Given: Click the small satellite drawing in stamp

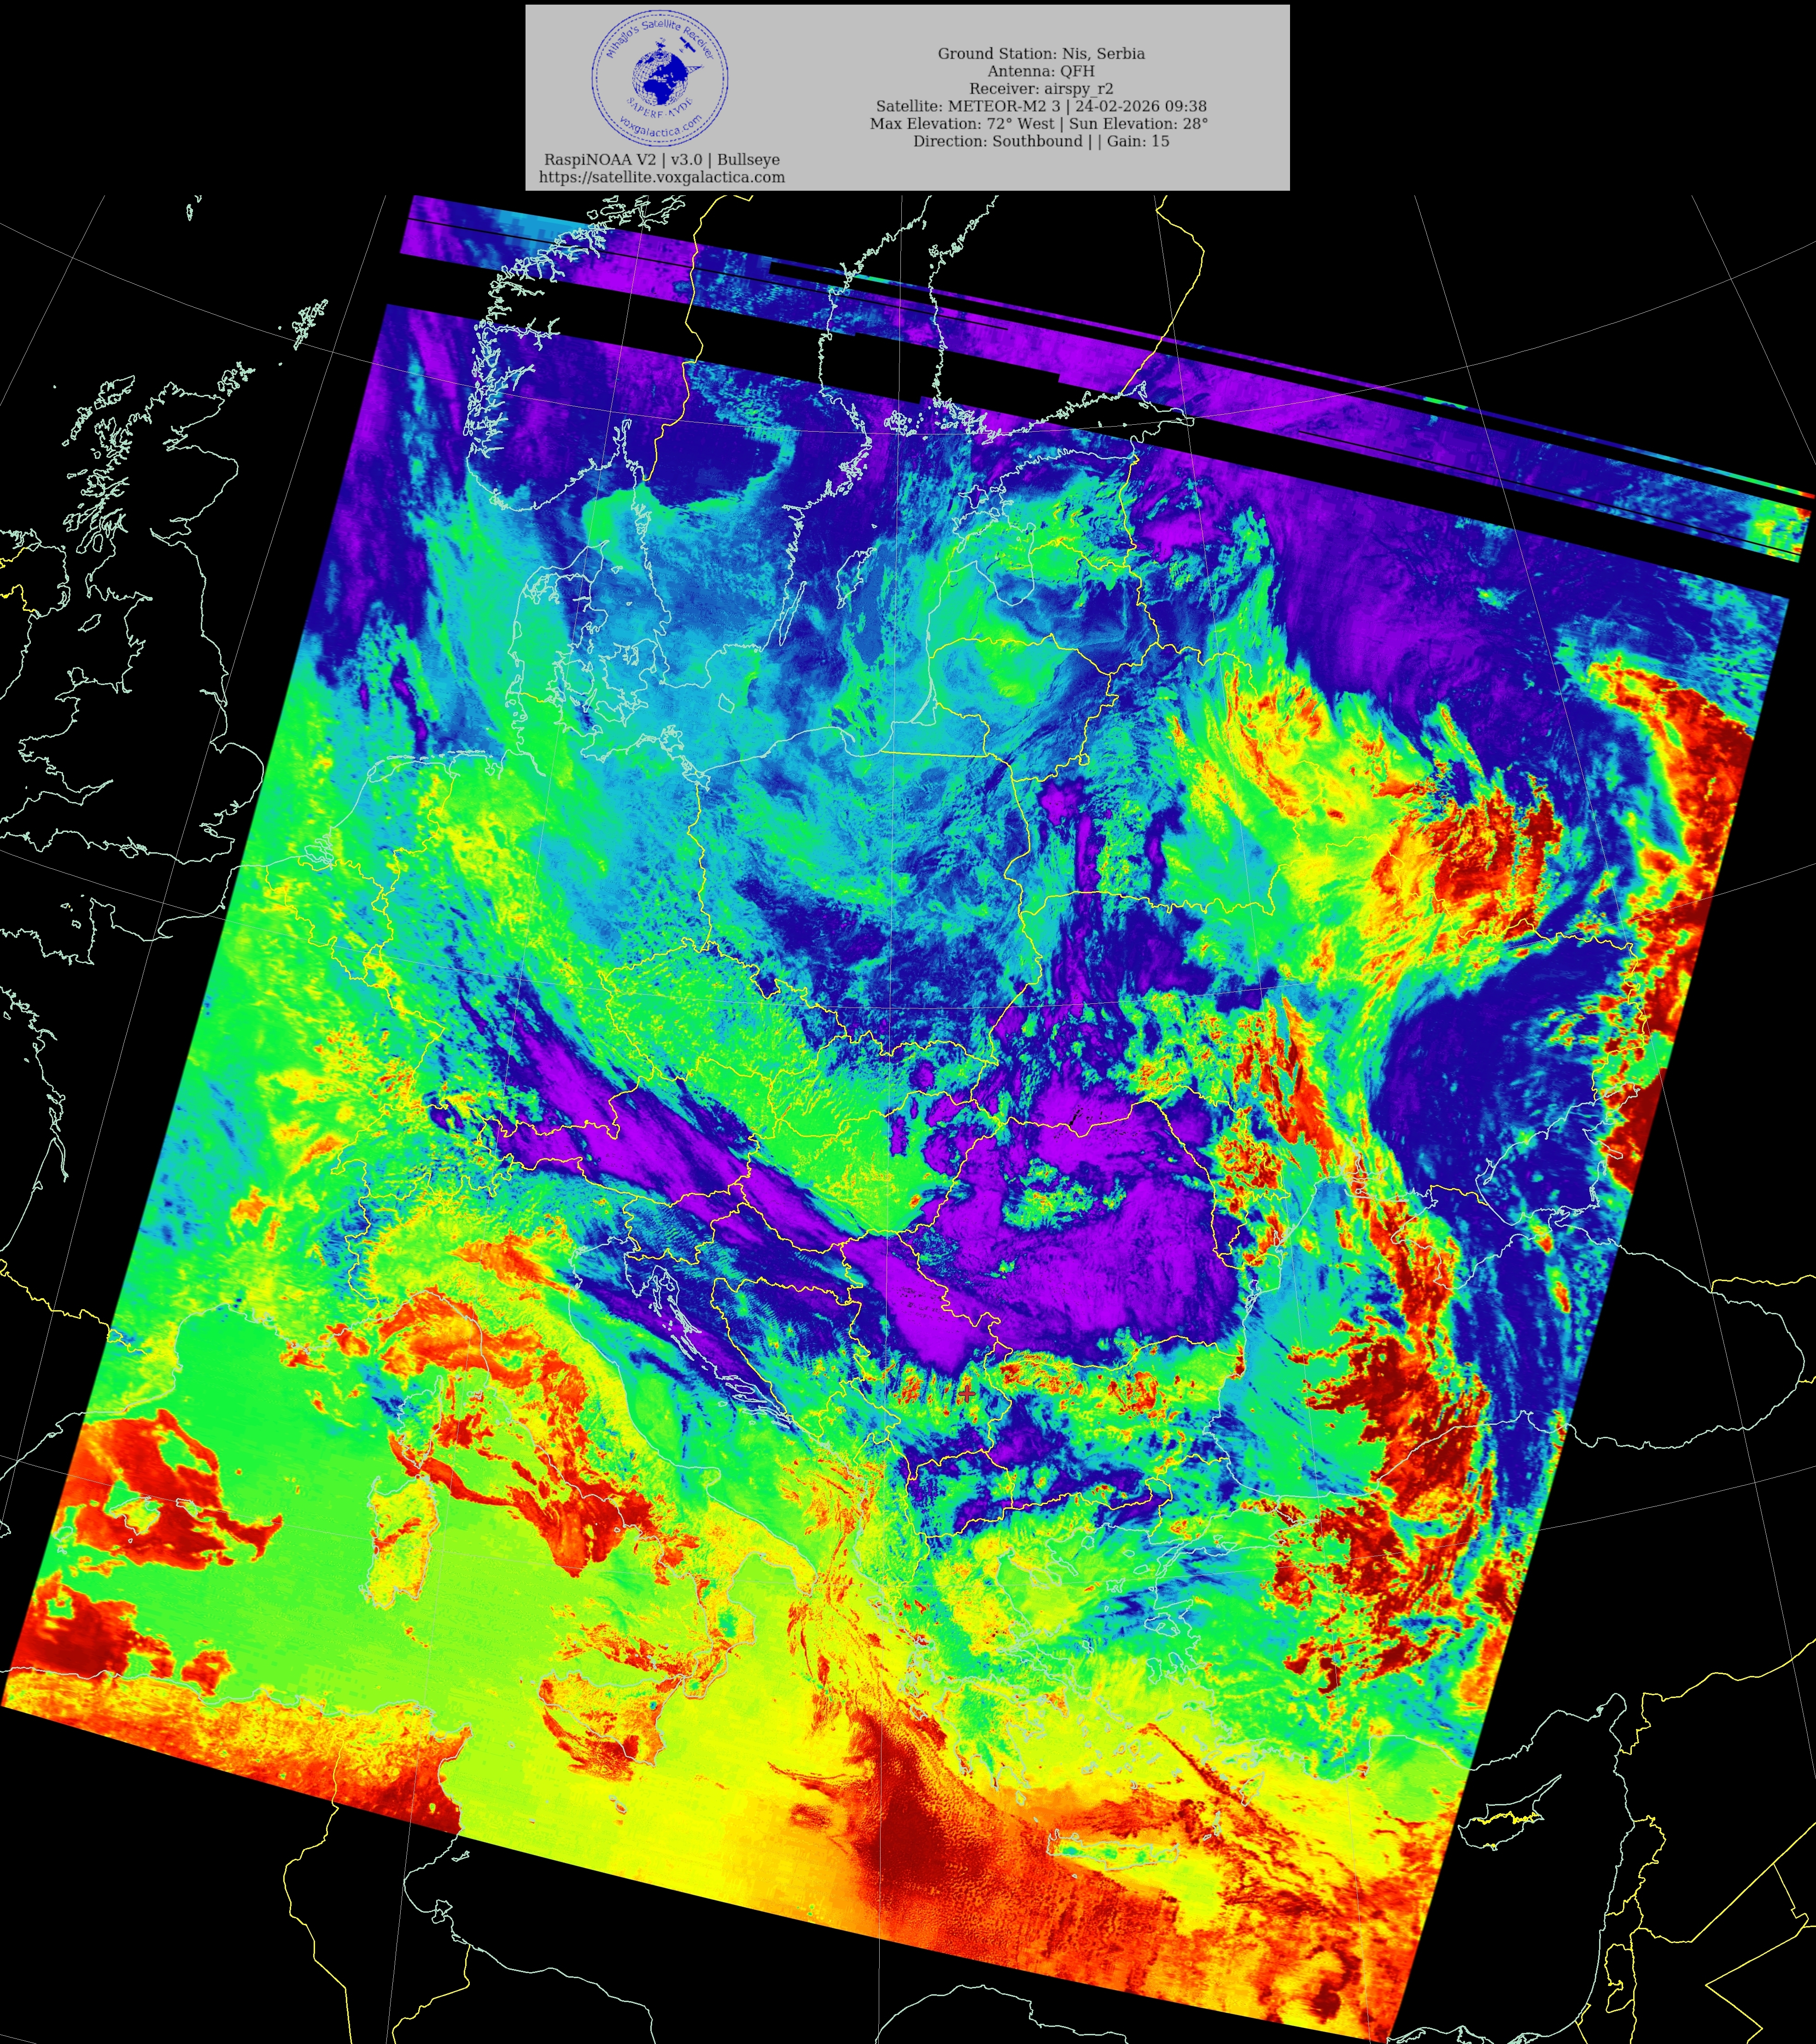Looking at the screenshot, I should click(689, 46).
